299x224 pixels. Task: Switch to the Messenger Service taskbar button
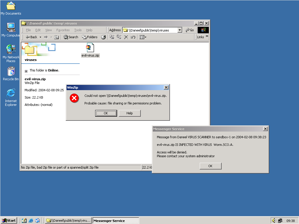(116, 220)
